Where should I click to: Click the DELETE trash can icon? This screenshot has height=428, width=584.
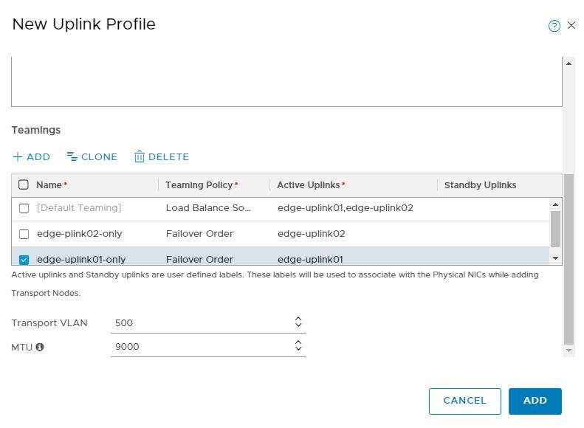[x=139, y=156]
